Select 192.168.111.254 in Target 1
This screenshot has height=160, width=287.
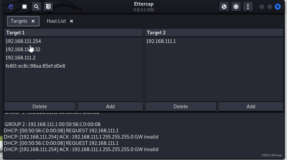[x=73, y=41]
